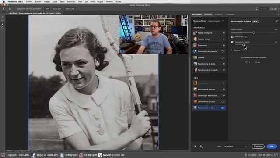Click the document tab for filtro-restaurar-foto.psd

pyautogui.click(x=35, y=13)
